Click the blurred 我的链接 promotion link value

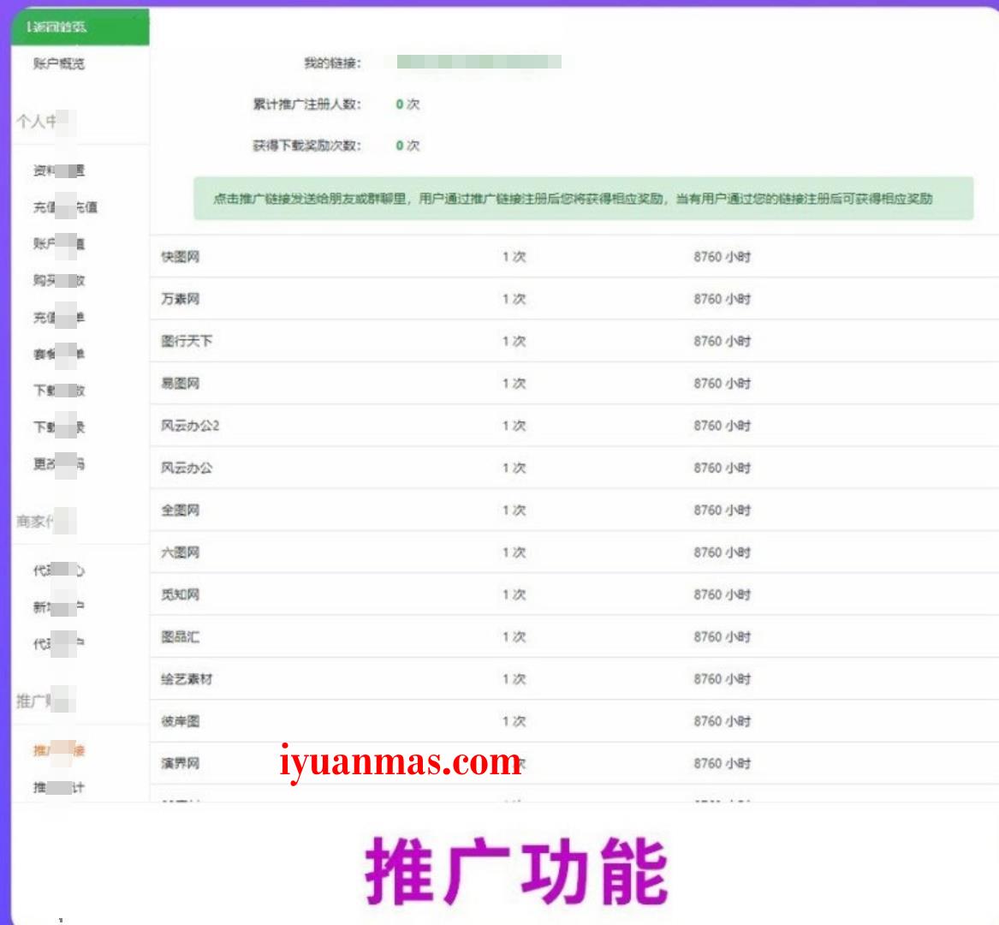(479, 62)
